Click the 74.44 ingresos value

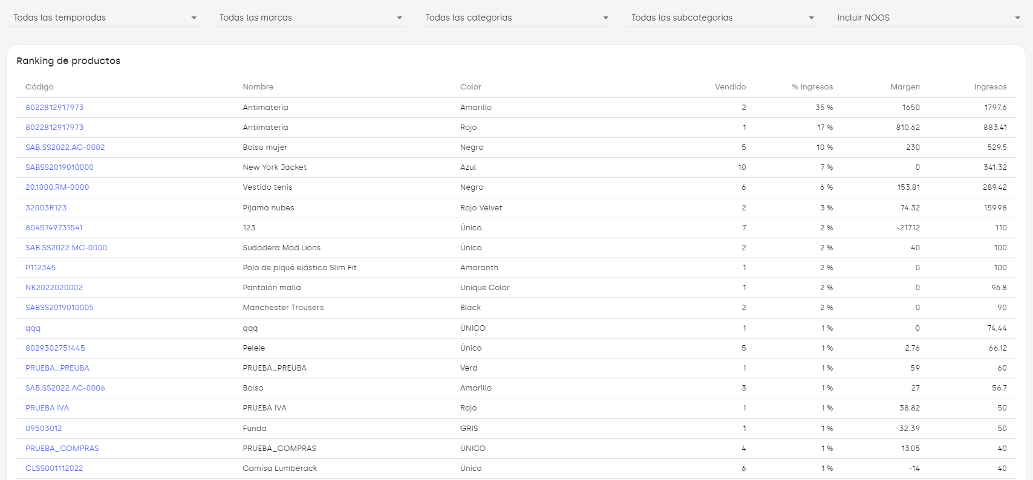pyautogui.click(x=997, y=328)
